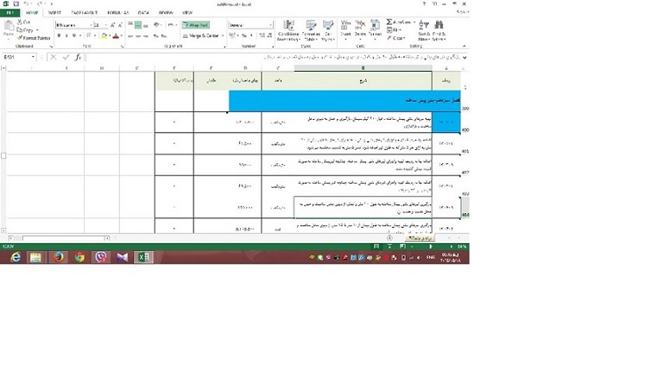Click the red Font Color button
670x377 pixels.
point(116,36)
